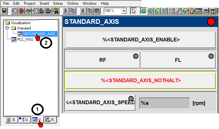This screenshot has width=219, height=129.
Task: Click the Copy icon directly beside the Paste icon
Action: coord(90,11)
